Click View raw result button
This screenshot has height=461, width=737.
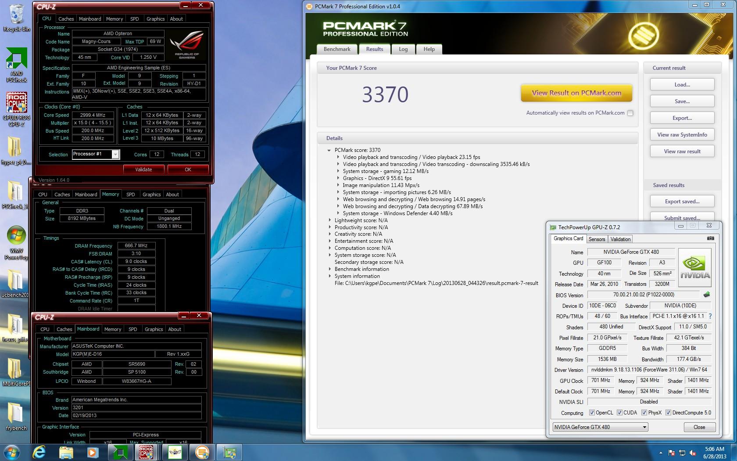(682, 151)
